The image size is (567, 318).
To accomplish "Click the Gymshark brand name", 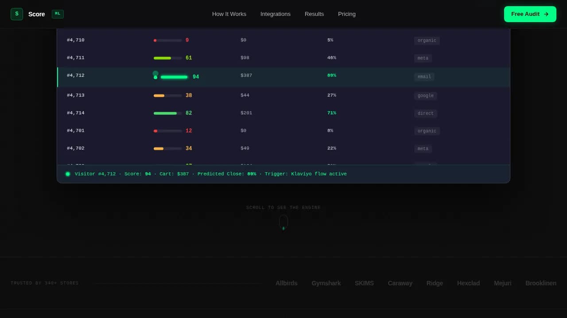I will pyautogui.click(x=326, y=283).
